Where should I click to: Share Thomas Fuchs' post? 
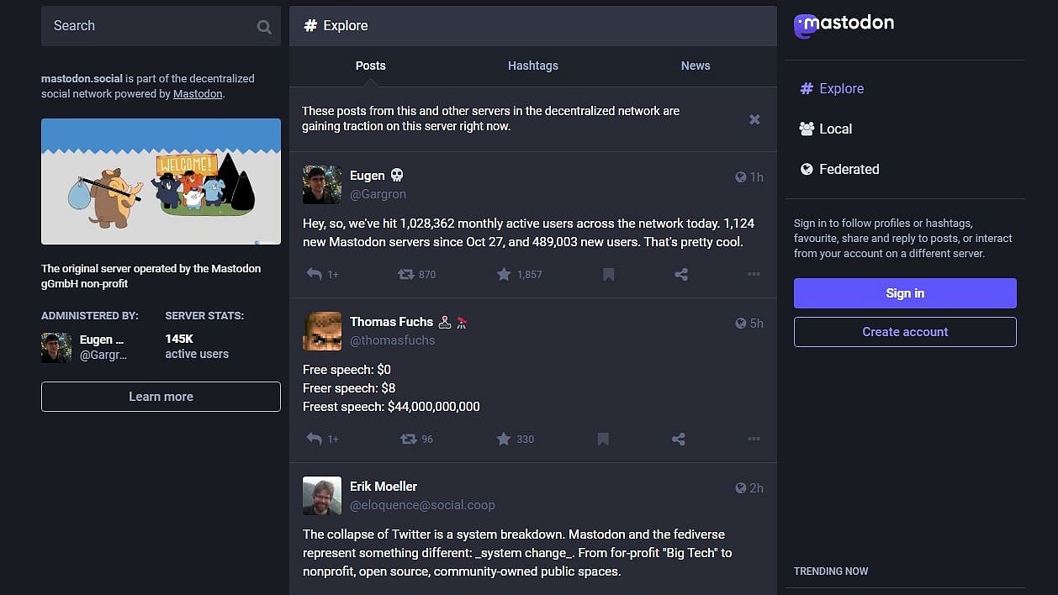(679, 439)
